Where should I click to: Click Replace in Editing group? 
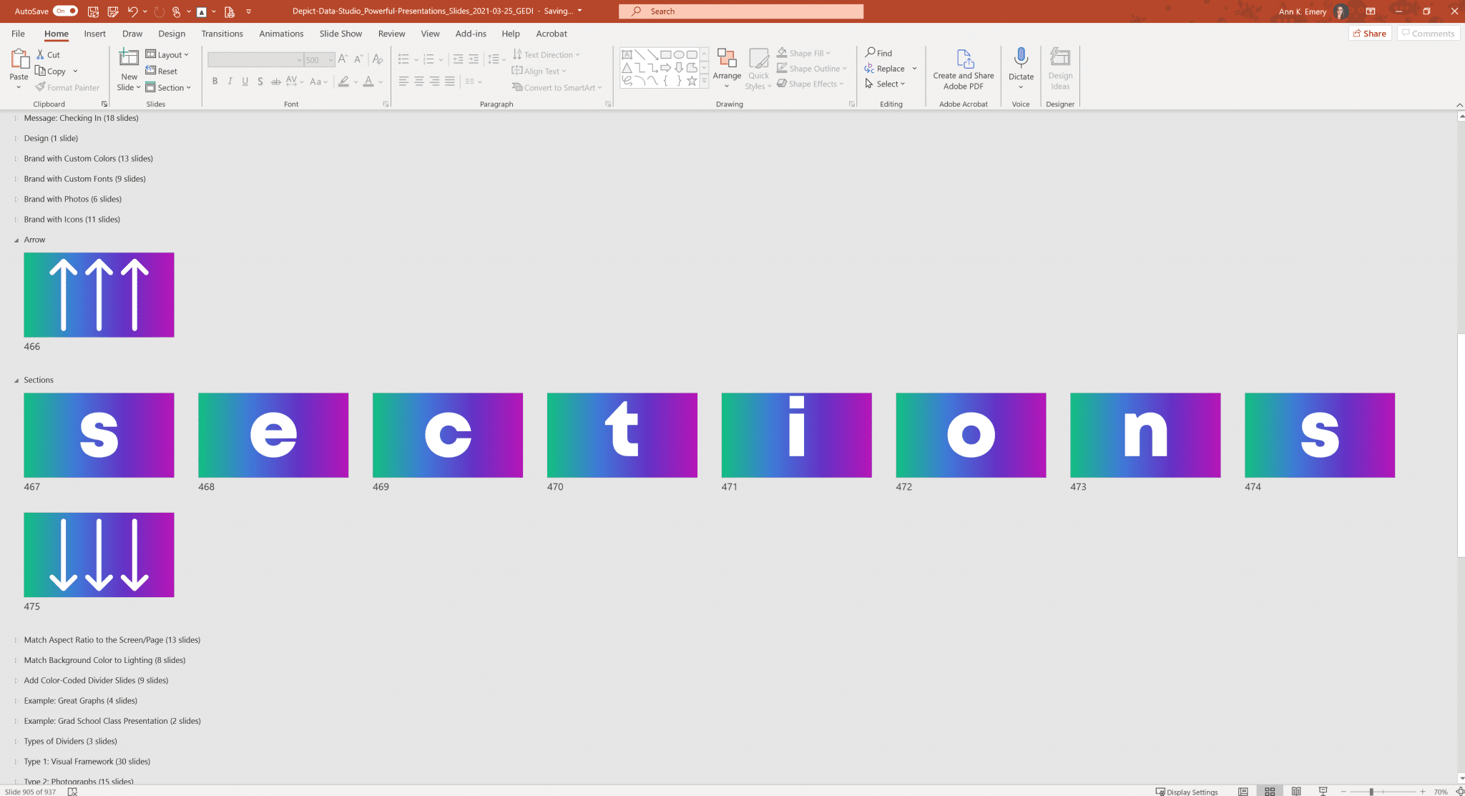point(885,69)
